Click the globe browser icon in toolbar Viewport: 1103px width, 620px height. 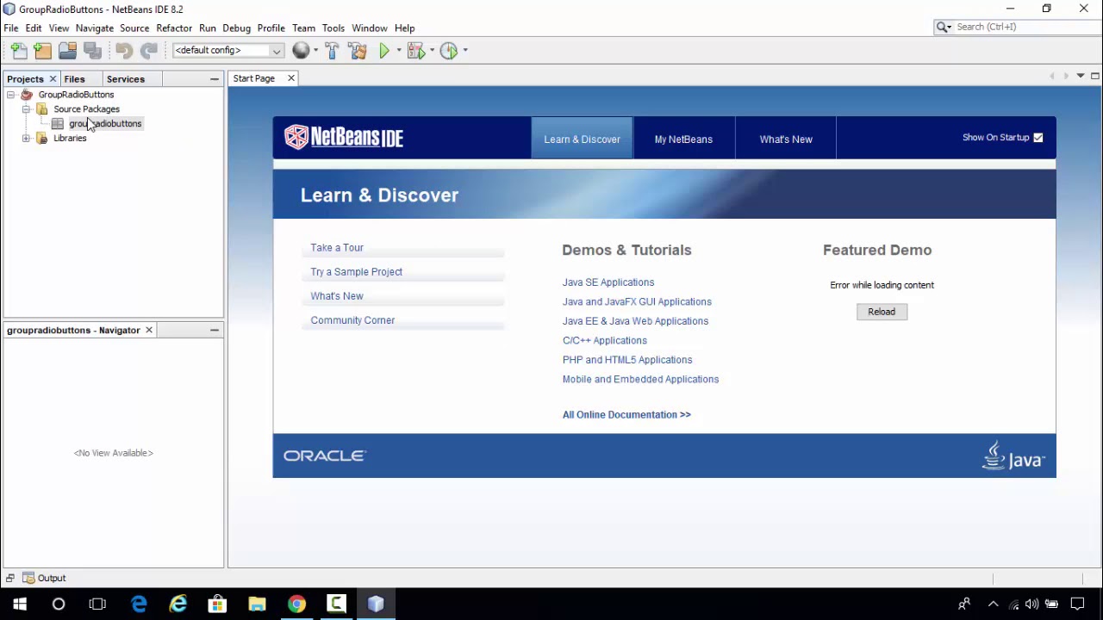(x=301, y=51)
